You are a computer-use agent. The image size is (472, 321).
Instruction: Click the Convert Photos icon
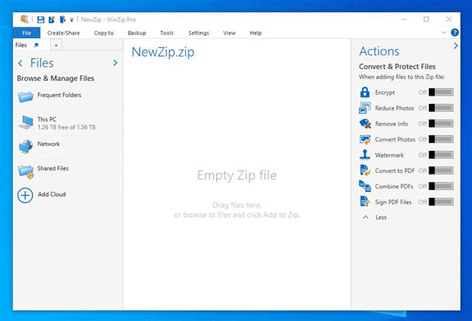coord(365,139)
